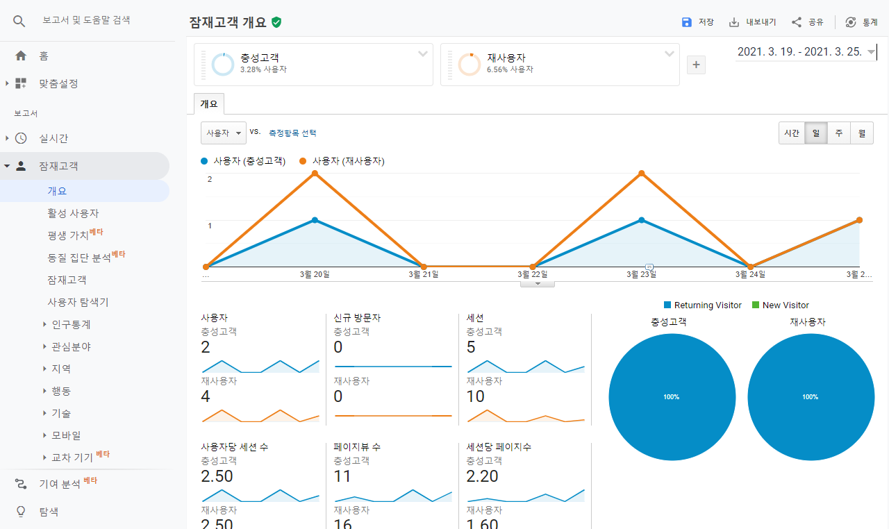Viewport: 889px width, 529px height.
Task: Expand the 맞춤설정 section arrow
Action: pyautogui.click(x=7, y=83)
